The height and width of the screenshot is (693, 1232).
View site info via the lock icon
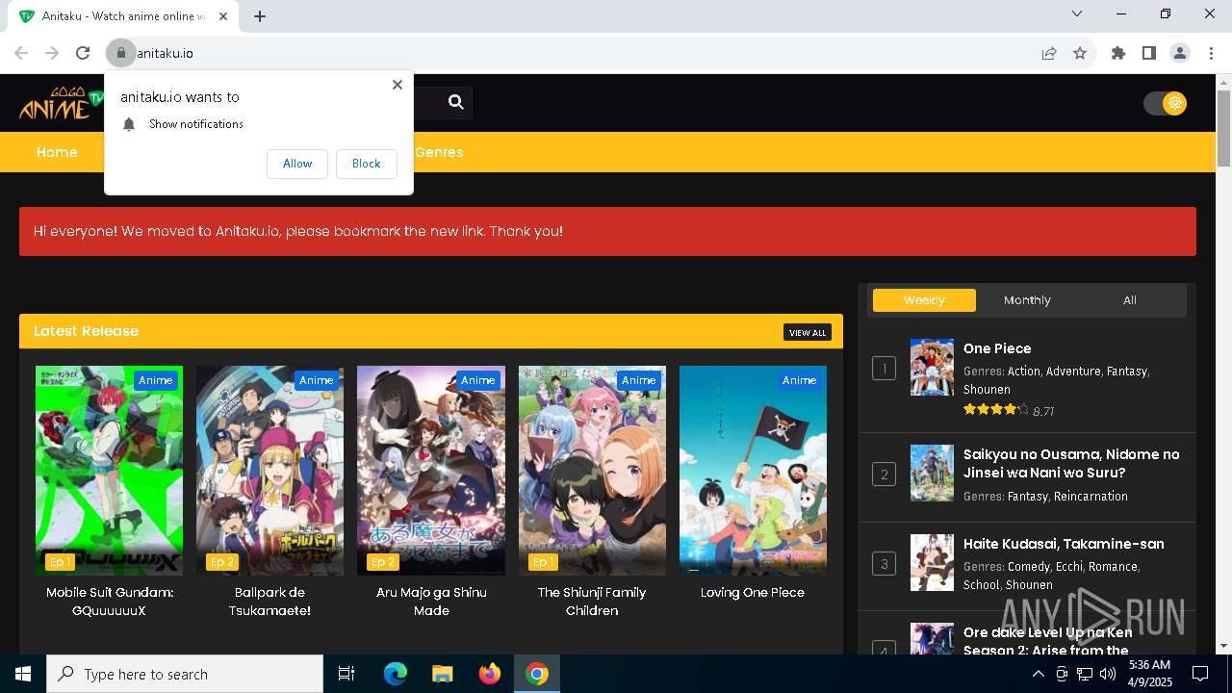(121, 53)
